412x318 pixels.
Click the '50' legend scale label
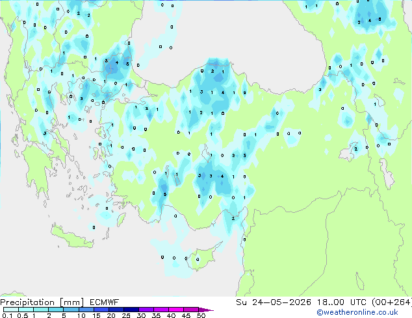(201, 315)
